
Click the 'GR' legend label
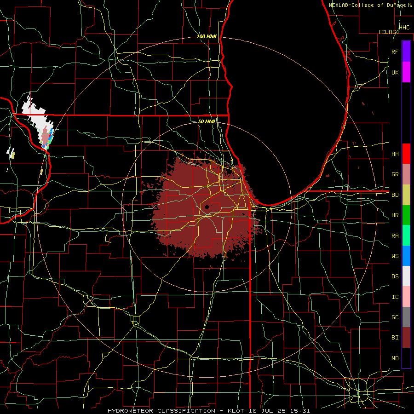pos(395,174)
